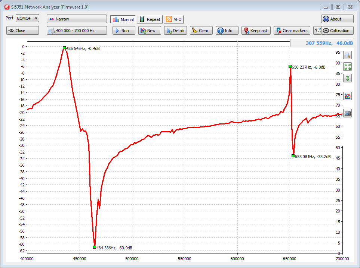Screen dimensions: 360x268
Task: Click the vertical autoscale arrow icon
Action: 347,78
